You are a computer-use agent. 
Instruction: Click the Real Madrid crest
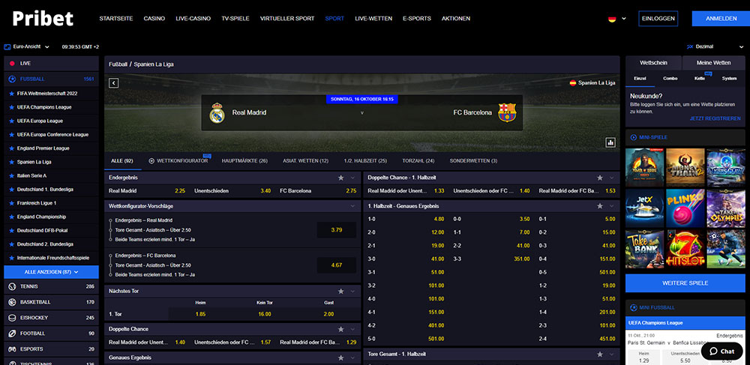217,112
